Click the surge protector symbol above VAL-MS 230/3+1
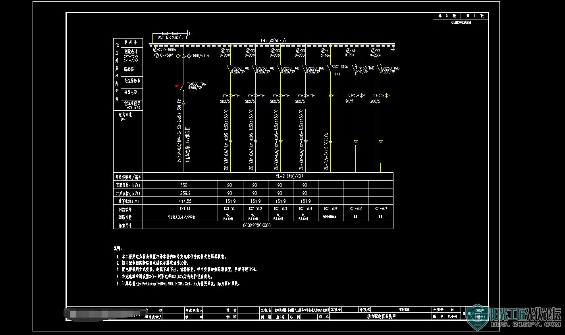The height and width of the screenshot is (335, 565). [174, 33]
